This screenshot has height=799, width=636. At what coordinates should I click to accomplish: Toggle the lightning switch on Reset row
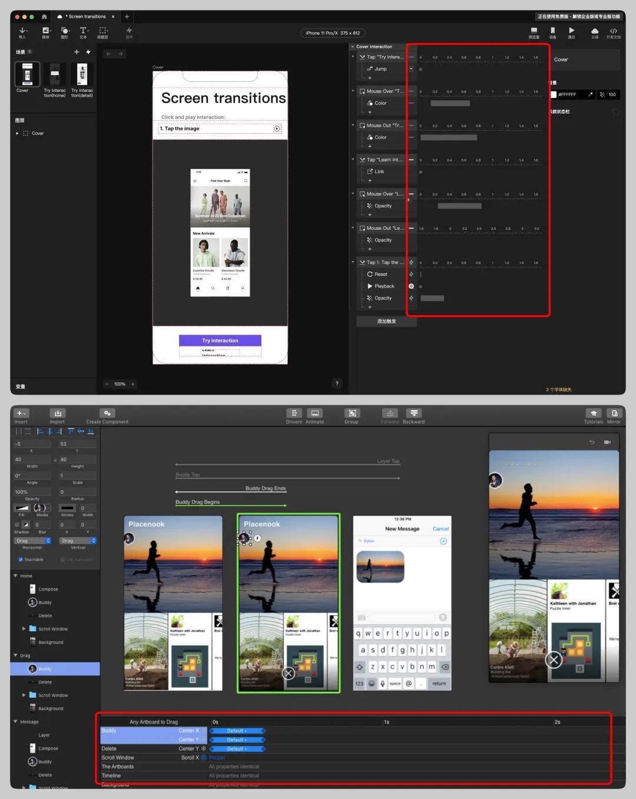[x=411, y=275]
